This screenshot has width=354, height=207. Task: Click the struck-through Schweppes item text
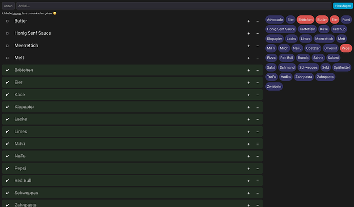pyautogui.click(x=26, y=193)
